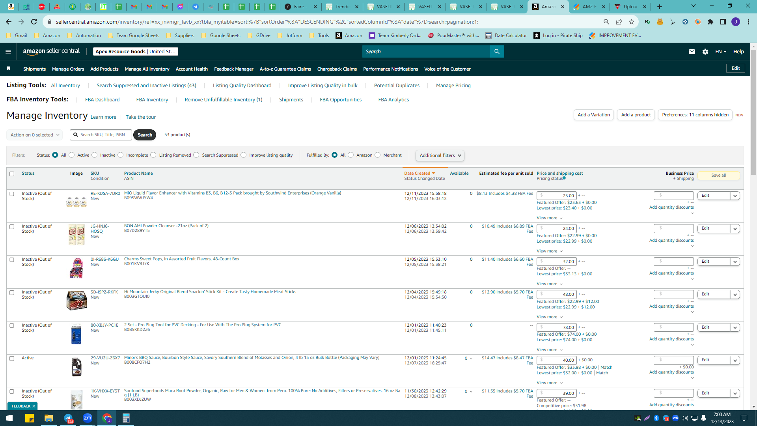
Task: Open the settings gear icon
Action: [x=705, y=52]
